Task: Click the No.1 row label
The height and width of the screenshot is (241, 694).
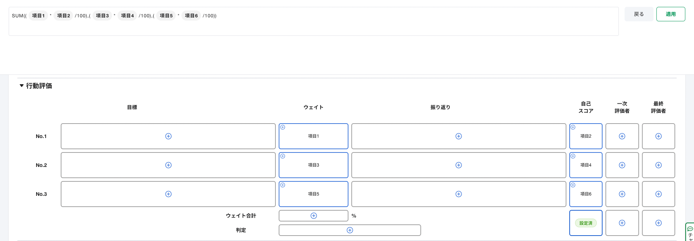Action: click(41, 136)
